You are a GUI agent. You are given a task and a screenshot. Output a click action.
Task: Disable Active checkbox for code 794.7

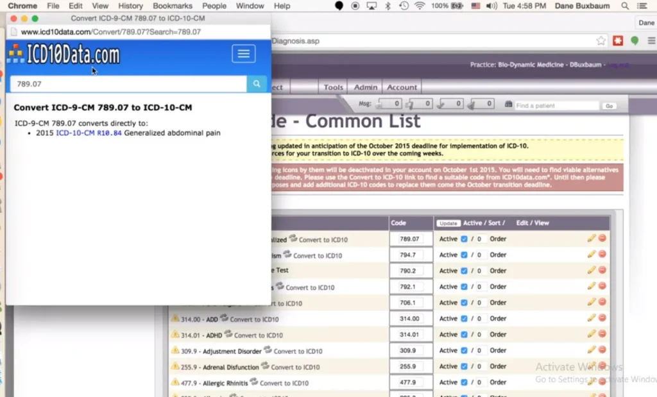[465, 254]
